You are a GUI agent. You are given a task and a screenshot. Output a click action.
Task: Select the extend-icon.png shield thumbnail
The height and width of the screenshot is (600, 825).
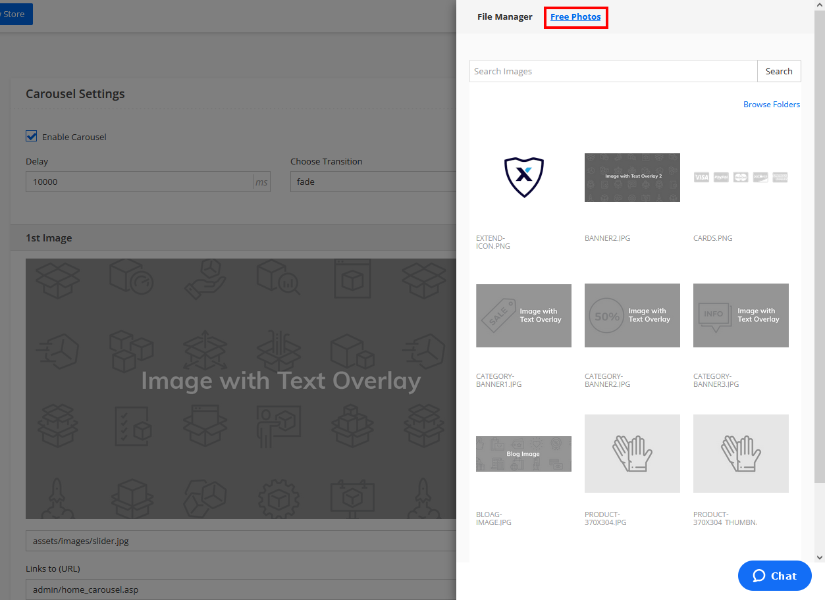pos(523,178)
